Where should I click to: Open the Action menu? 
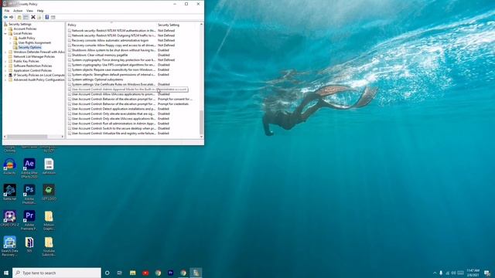point(18,11)
